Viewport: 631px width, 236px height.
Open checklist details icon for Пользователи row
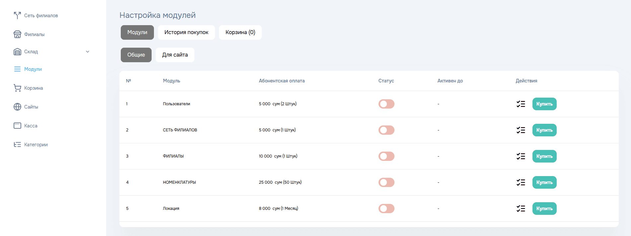521,104
